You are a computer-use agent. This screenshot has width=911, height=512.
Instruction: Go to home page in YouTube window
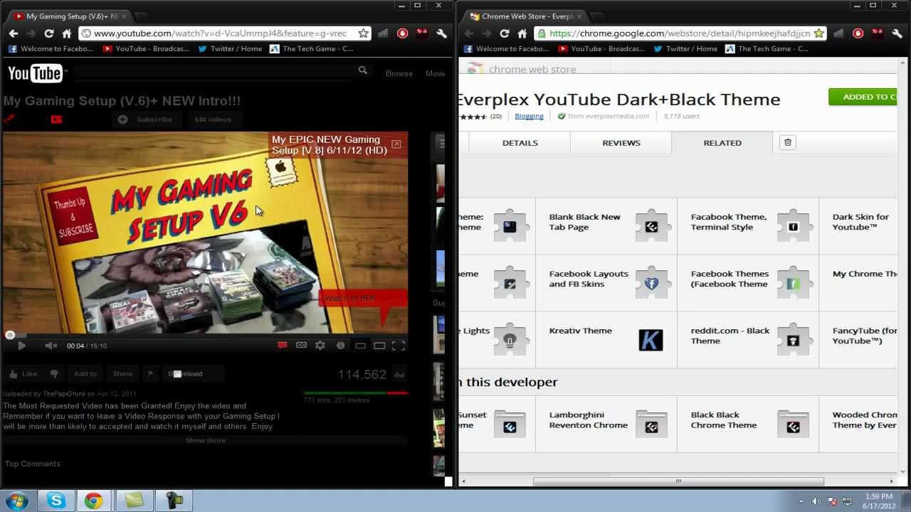(x=67, y=33)
